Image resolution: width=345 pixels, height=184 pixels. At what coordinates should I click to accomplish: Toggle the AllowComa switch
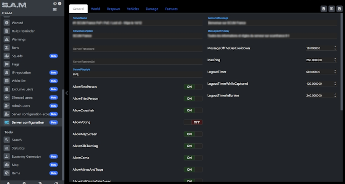pos(193,158)
